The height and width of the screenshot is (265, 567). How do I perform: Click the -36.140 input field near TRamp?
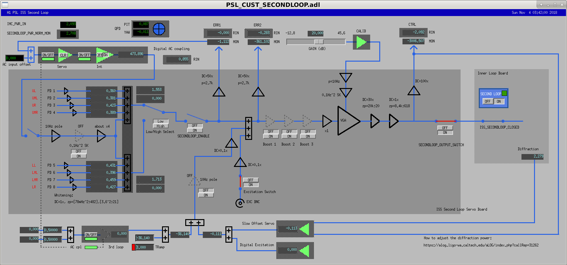[x=145, y=238]
